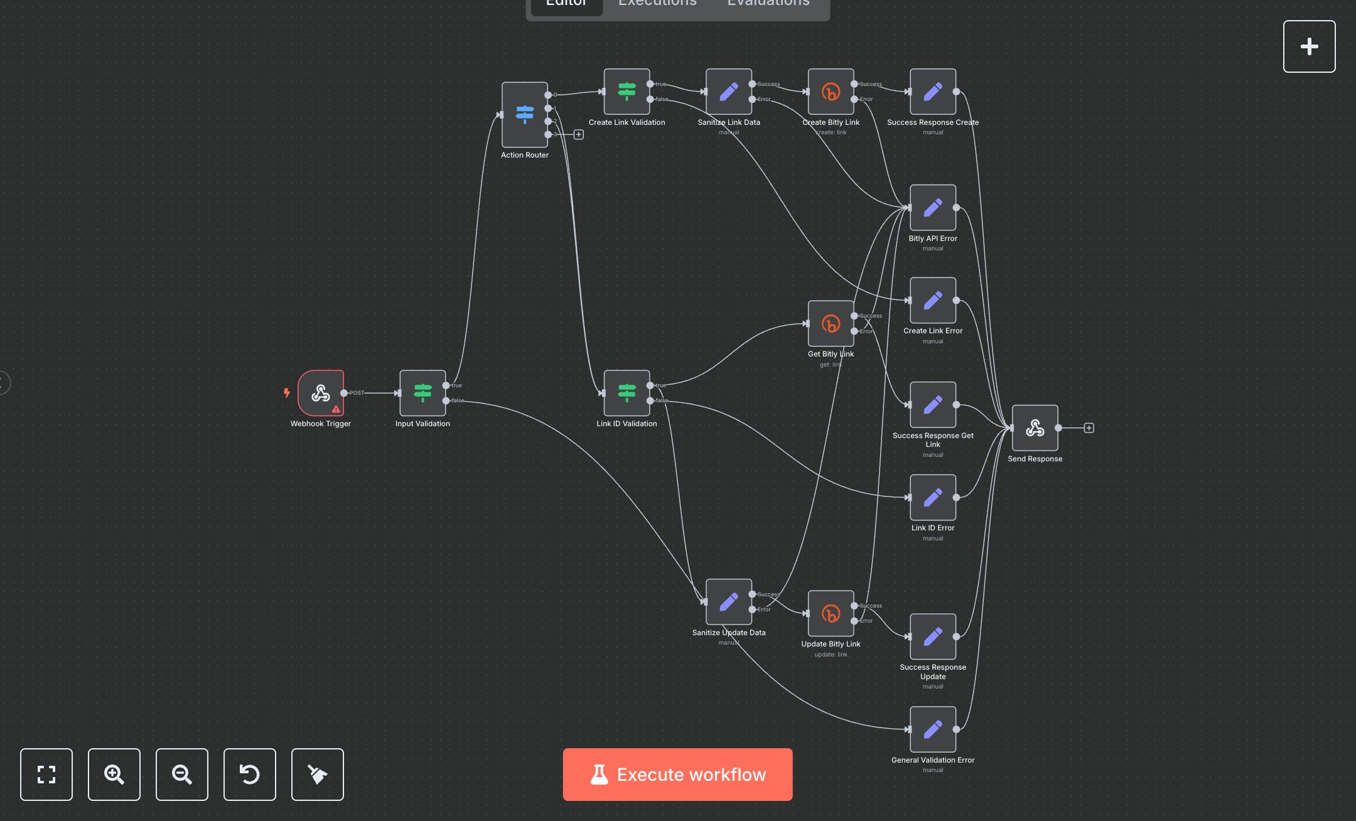Select the Send Response node
1356x821 pixels.
[x=1035, y=429]
